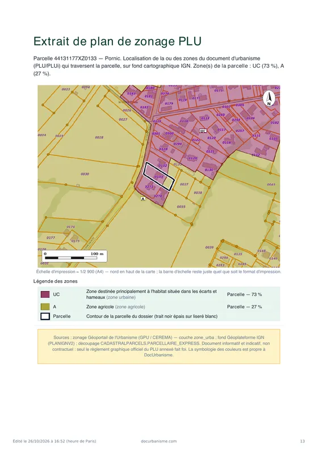The image size is (318, 451).
Task: Click parcel label 0179 on the map
Action: [x=169, y=103]
